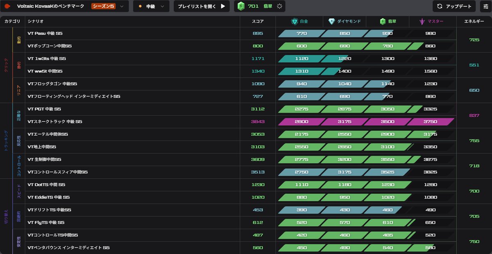This screenshot has height=254, width=492.
Task: Click the エネルギー column header
Action: pos(474,21)
